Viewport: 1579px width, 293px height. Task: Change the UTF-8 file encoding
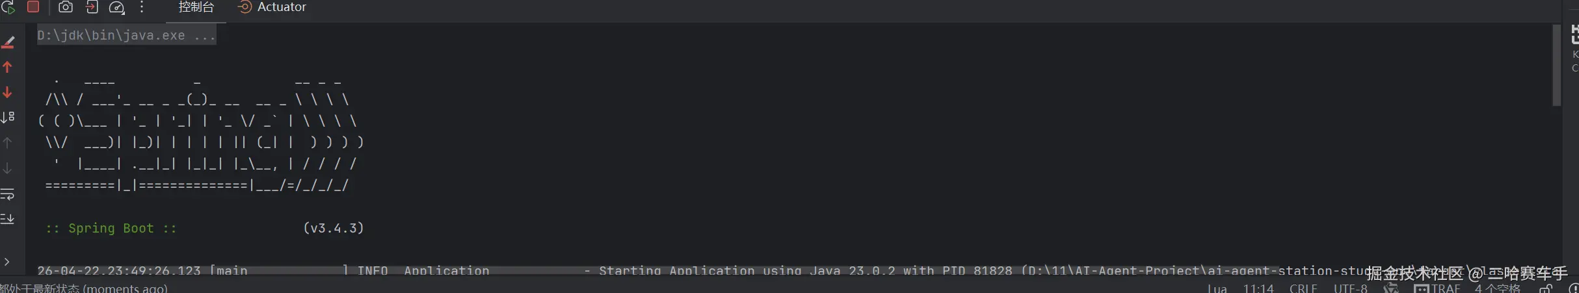[1350, 288]
